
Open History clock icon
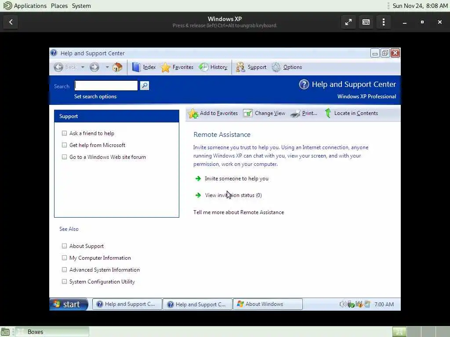pos(203,67)
